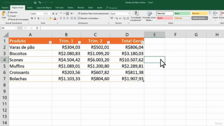Viewport: 224px width, 126px height.
Task: Click the middle align icon
Action: [64, 13]
